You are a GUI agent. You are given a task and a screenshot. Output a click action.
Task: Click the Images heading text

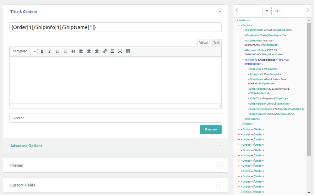tap(17, 166)
